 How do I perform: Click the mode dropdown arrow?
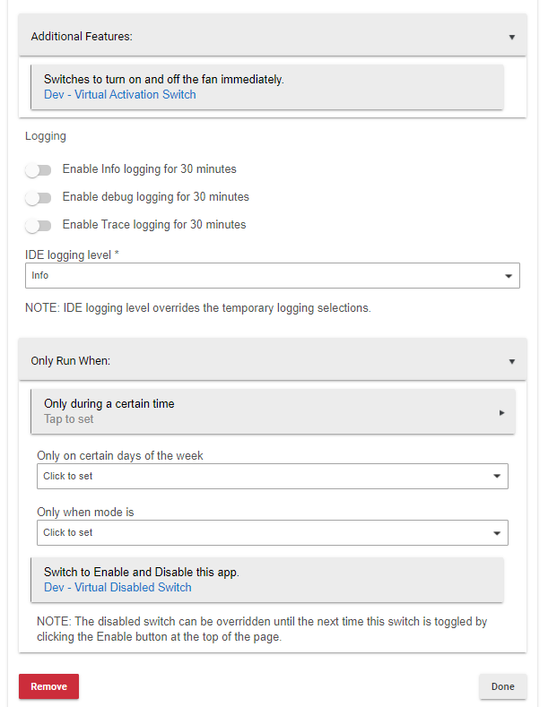(497, 533)
